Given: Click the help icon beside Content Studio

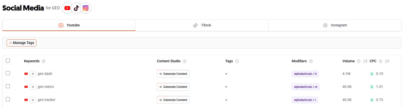Looking at the screenshot, I should click(185, 61).
